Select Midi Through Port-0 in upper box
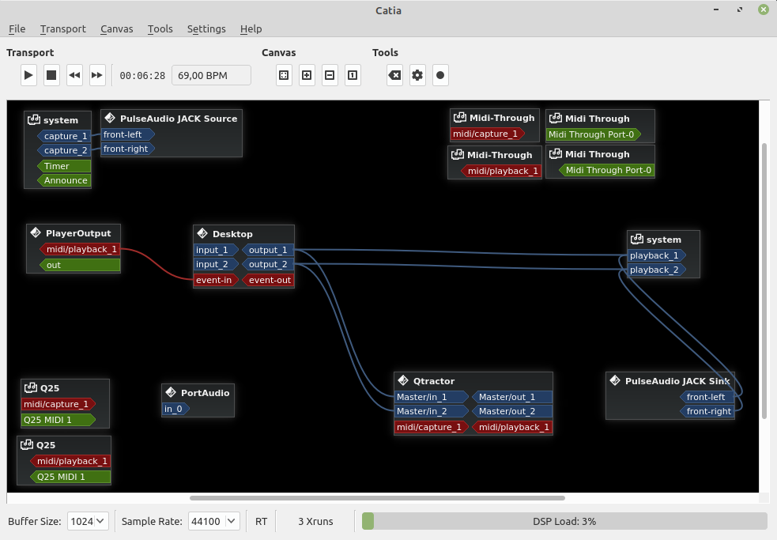The height and width of the screenshot is (540, 777). coord(594,134)
